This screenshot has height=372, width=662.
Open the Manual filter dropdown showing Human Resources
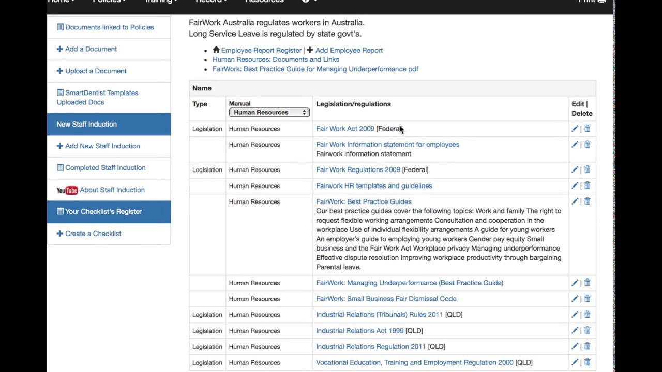tap(269, 112)
